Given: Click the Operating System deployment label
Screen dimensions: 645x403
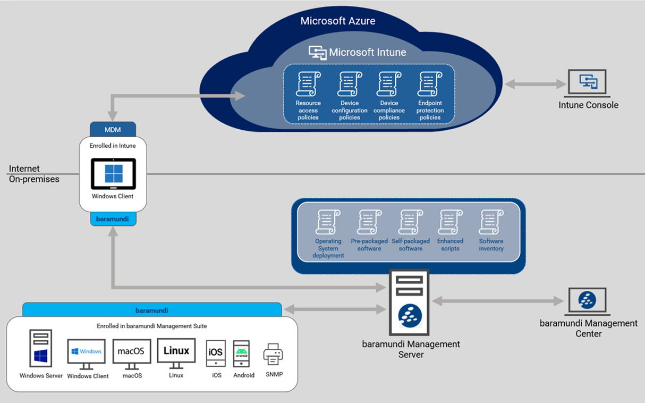Looking at the screenshot, I should tap(328, 248).
